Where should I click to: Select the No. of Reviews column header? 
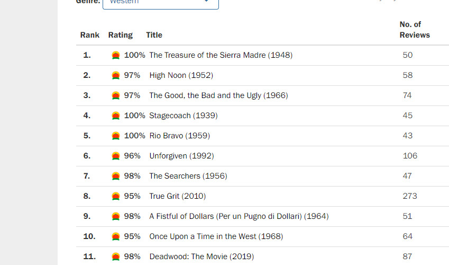(415, 30)
